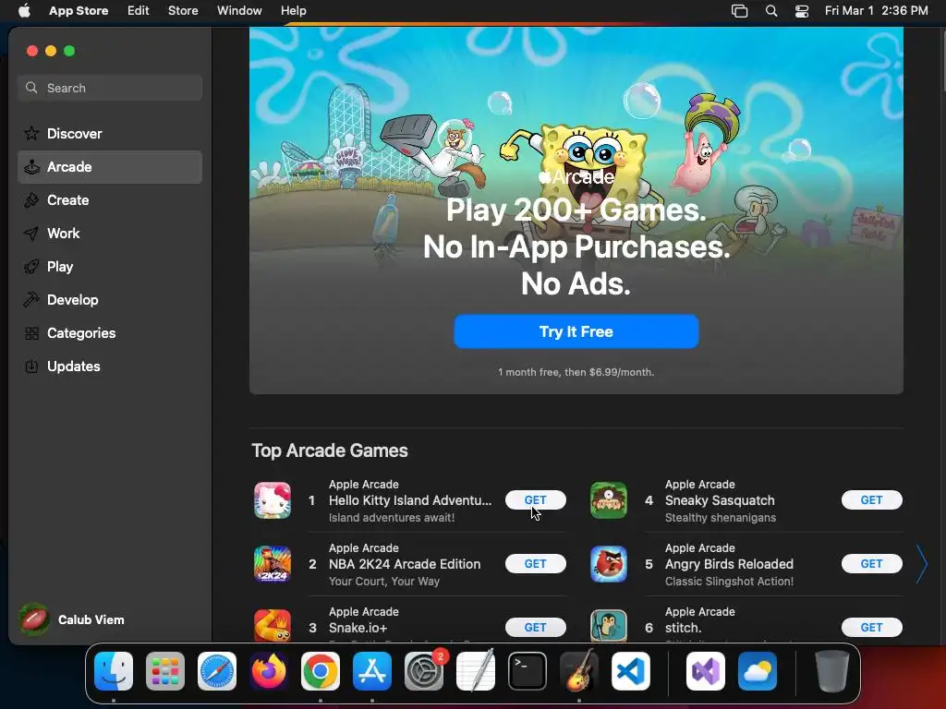
Task: Get Hello Kitty Island Adventure
Action: 535,499
